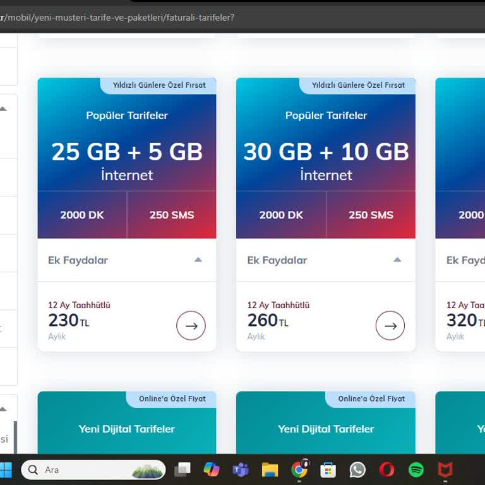Collapse Ek Faydalar on the 30 GB card
Screen dimensions: 485x485
tap(397, 260)
